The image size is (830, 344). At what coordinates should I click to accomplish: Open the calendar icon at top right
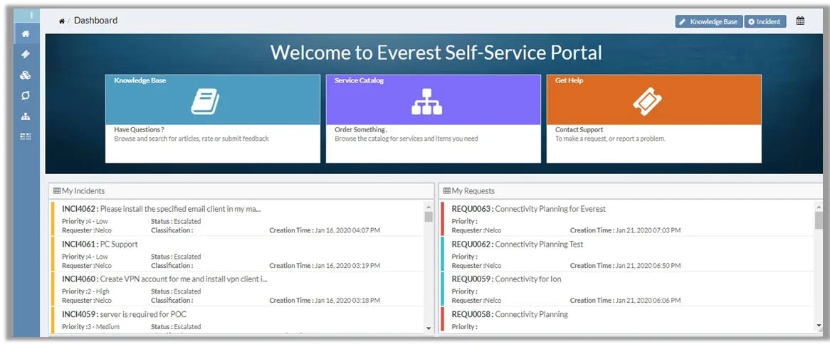(x=800, y=21)
